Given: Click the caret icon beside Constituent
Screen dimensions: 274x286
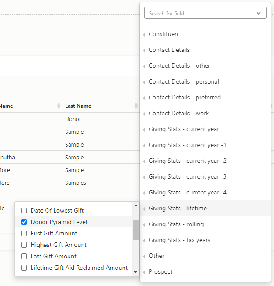Looking at the screenshot, I should (144, 34).
